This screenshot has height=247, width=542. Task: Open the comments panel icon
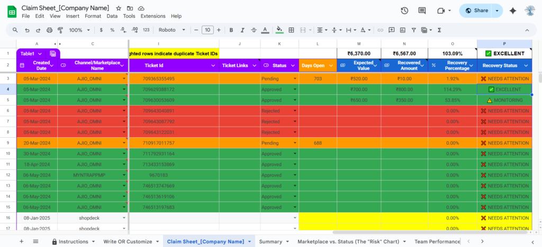coord(422,11)
